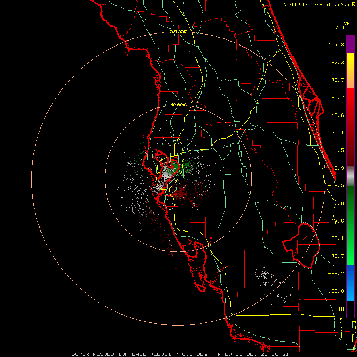Select the -94.2 legend value

336,274
